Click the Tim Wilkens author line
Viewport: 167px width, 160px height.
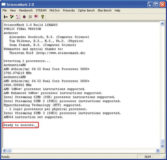coord(46,41)
